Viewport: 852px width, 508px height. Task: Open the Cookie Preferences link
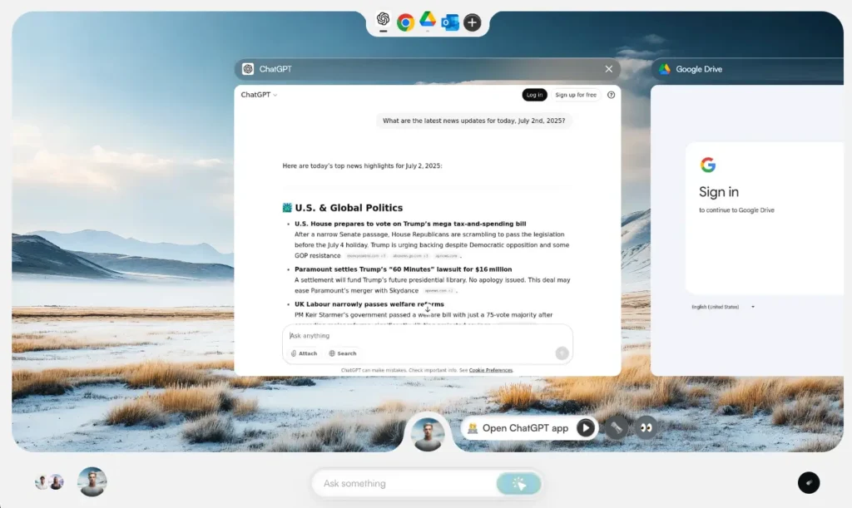(x=491, y=370)
